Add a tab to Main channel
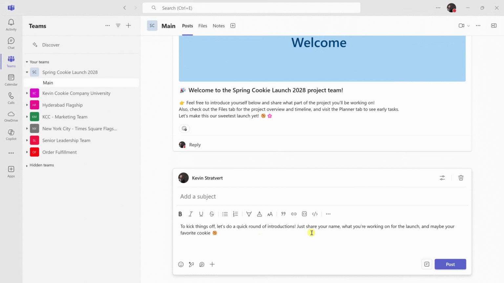 tap(233, 26)
